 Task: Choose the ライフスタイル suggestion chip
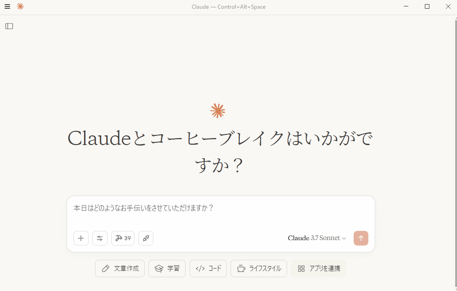(259, 268)
